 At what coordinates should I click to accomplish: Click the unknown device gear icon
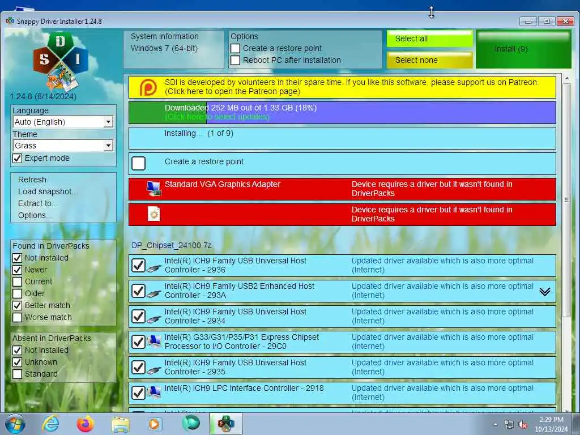153,214
